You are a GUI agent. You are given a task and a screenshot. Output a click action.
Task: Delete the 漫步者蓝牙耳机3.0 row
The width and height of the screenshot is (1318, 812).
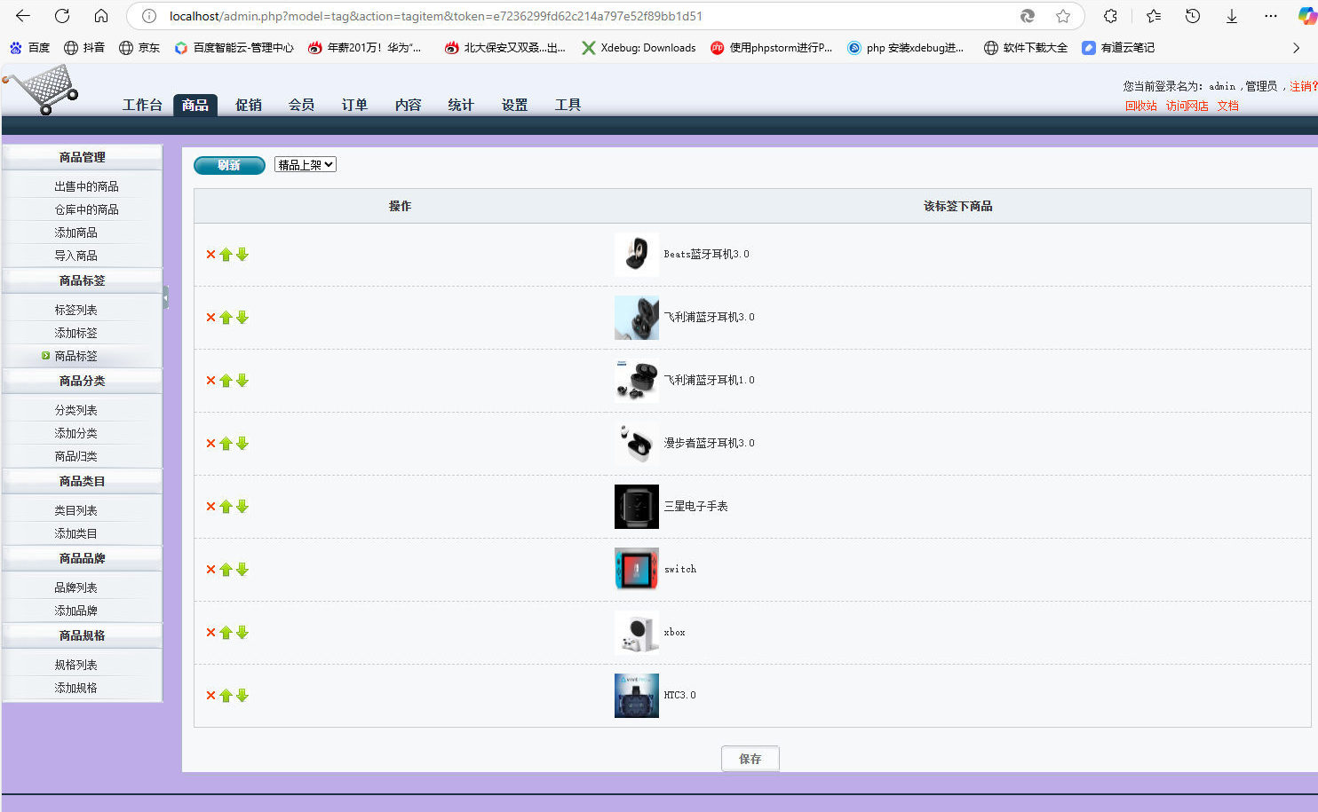tap(210, 444)
